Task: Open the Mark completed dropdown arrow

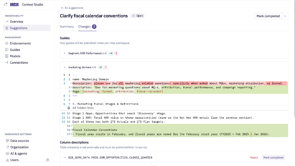Action: tap(285, 16)
